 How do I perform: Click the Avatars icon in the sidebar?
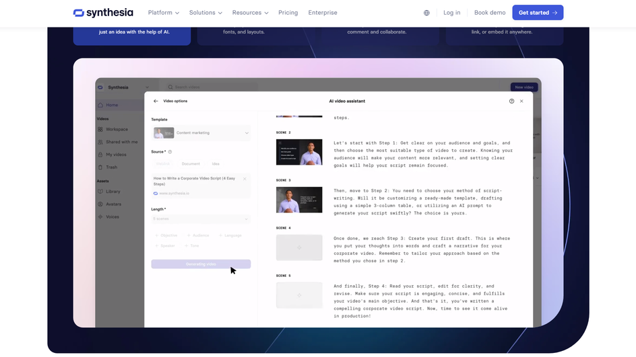click(x=100, y=204)
